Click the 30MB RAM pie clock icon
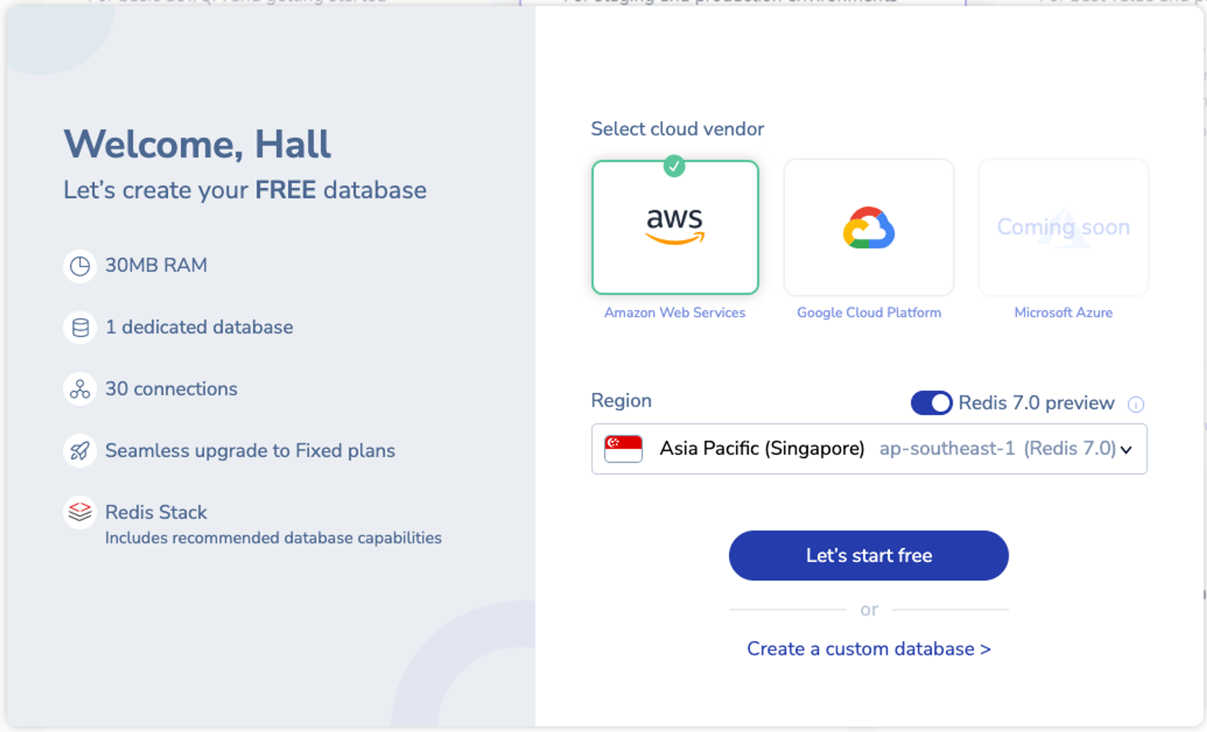 pos(80,266)
